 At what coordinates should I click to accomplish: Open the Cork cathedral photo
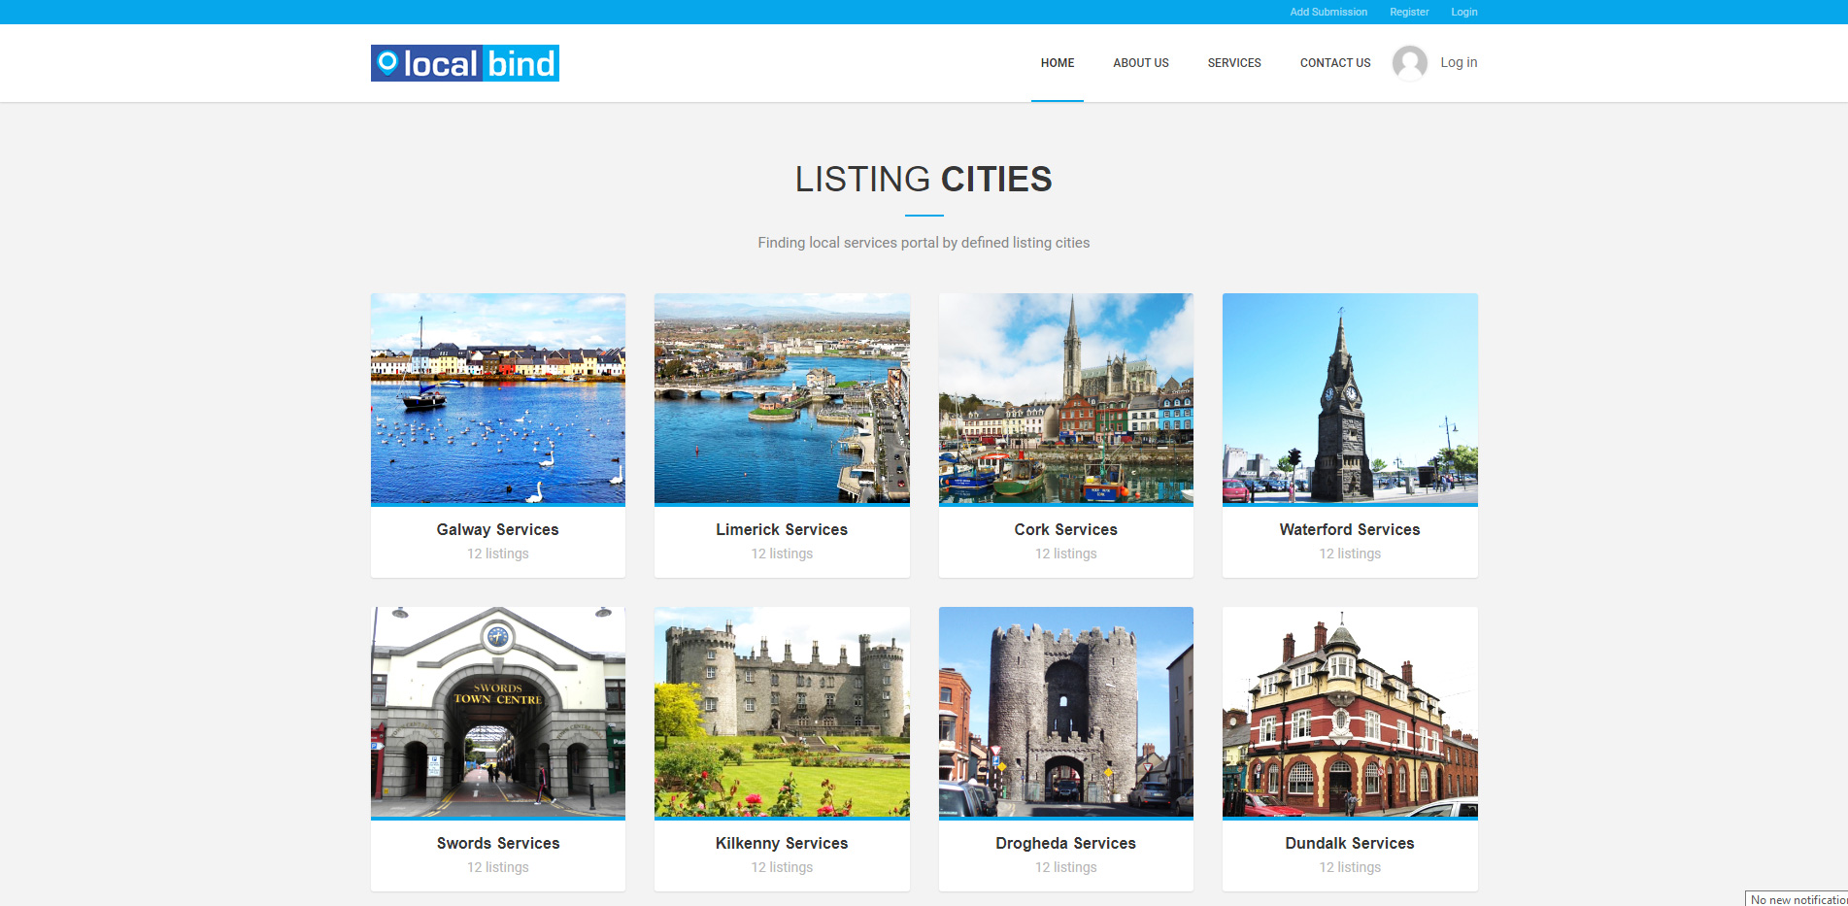click(x=1065, y=398)
